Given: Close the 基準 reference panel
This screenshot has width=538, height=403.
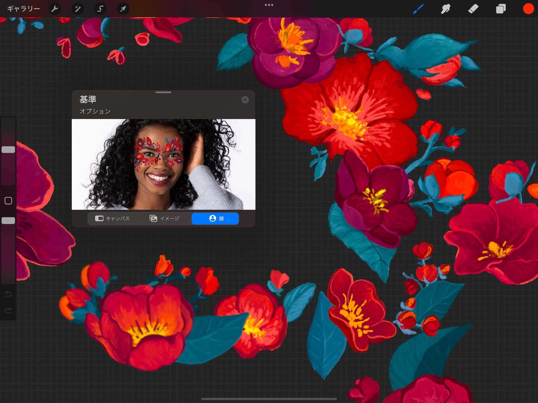Looking at the screenshot, I should [x=245, y=100].
